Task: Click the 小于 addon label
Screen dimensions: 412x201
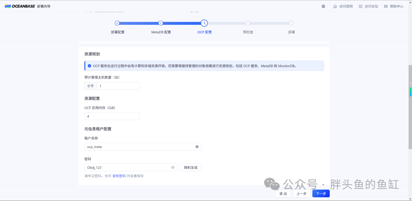Action: click(x=91, y=86)
